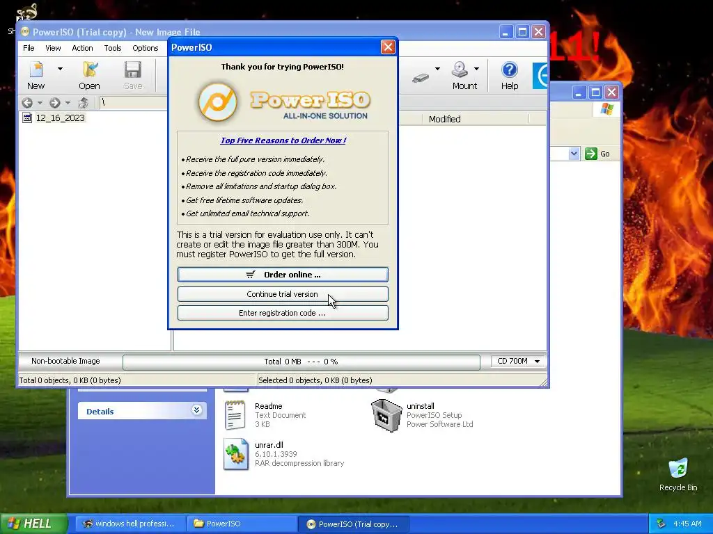Click the Go arrow icon in Explorer

click(590, 154)
